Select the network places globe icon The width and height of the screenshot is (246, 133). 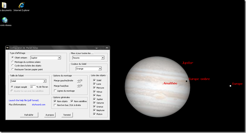(5, 20)
